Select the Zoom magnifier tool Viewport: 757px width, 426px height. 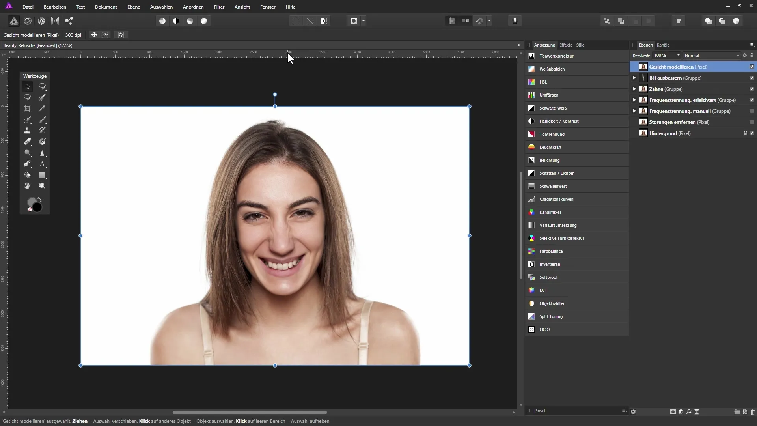point(42,186)
